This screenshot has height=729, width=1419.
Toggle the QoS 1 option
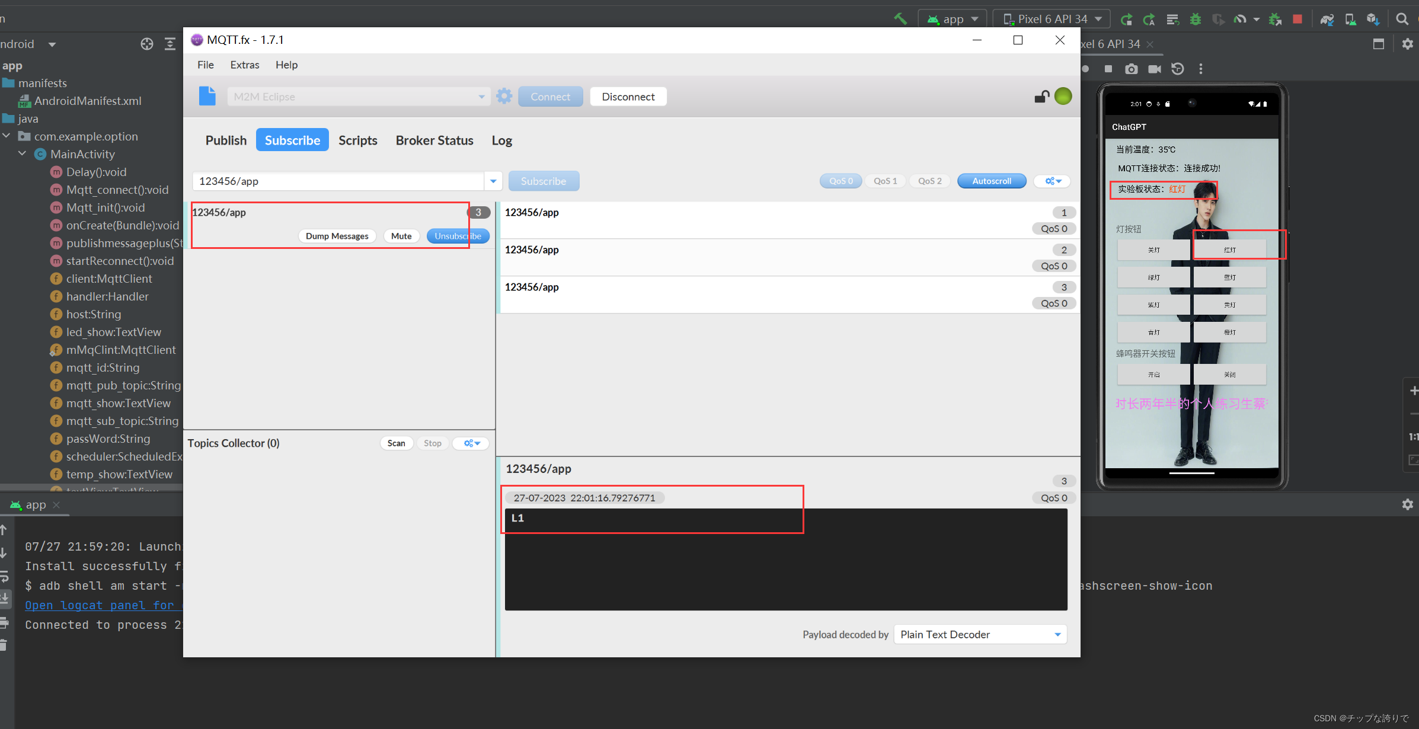click(885, 181)
